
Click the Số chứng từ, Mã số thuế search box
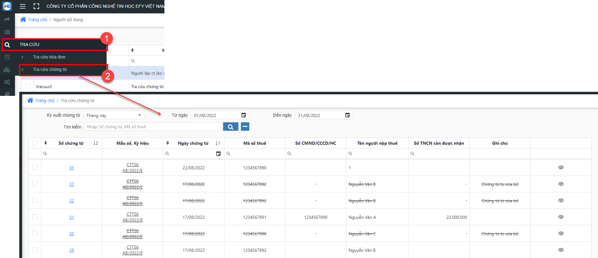[154, 127]
